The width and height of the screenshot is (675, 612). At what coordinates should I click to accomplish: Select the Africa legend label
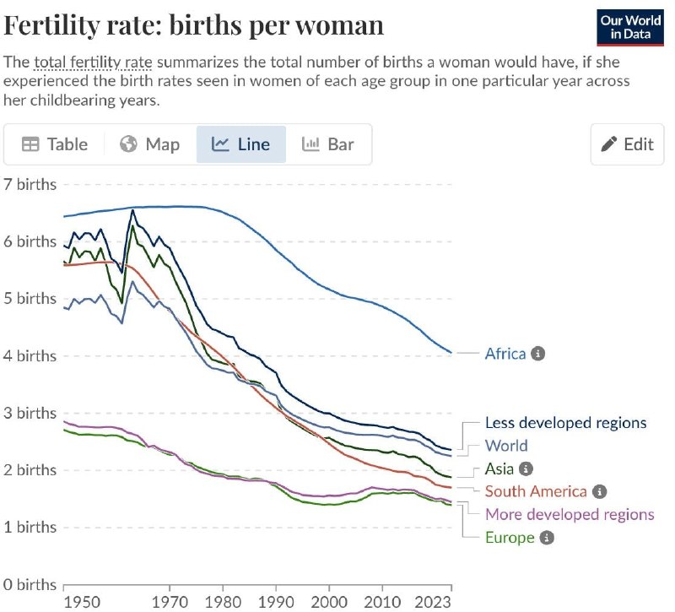tap(505, 354)
